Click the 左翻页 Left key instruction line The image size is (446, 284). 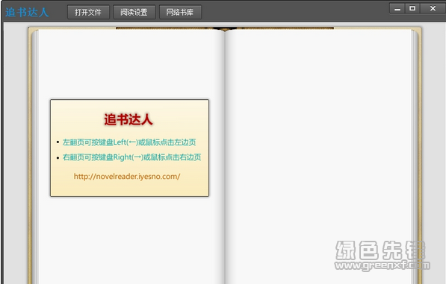click(x=129, y=142)
